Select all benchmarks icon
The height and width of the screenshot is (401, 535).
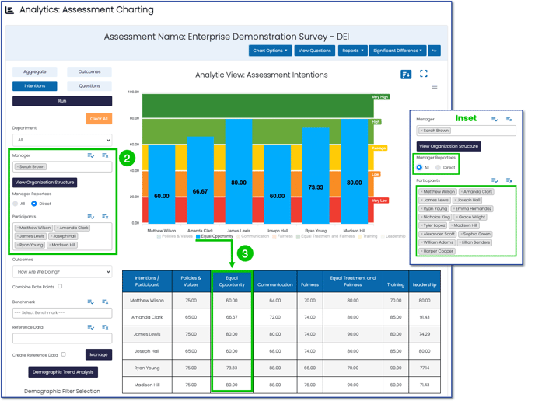(x=91, y=302)
